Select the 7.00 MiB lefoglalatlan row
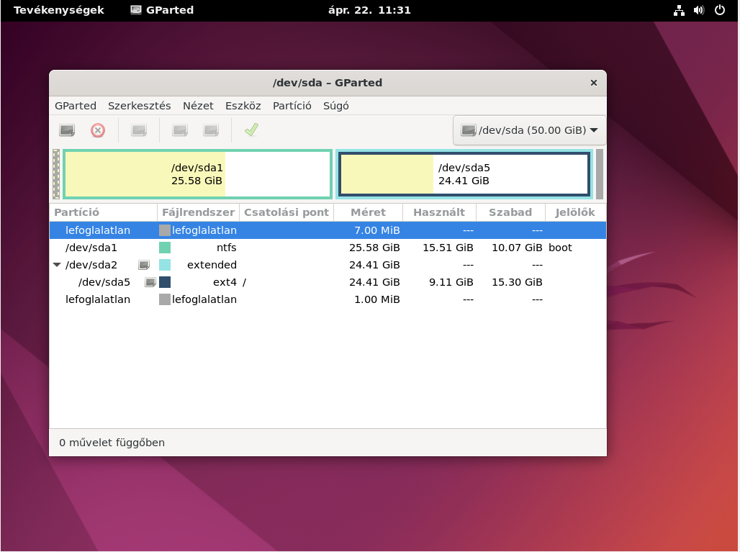740x552 pixels. coord(328,230)
